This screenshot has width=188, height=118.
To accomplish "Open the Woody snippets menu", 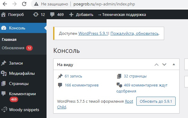I will pyautogui.click(x=24, y=110).
